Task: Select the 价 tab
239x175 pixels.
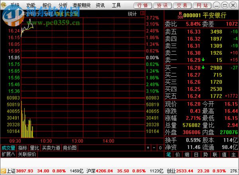Action: coord(178,155)
